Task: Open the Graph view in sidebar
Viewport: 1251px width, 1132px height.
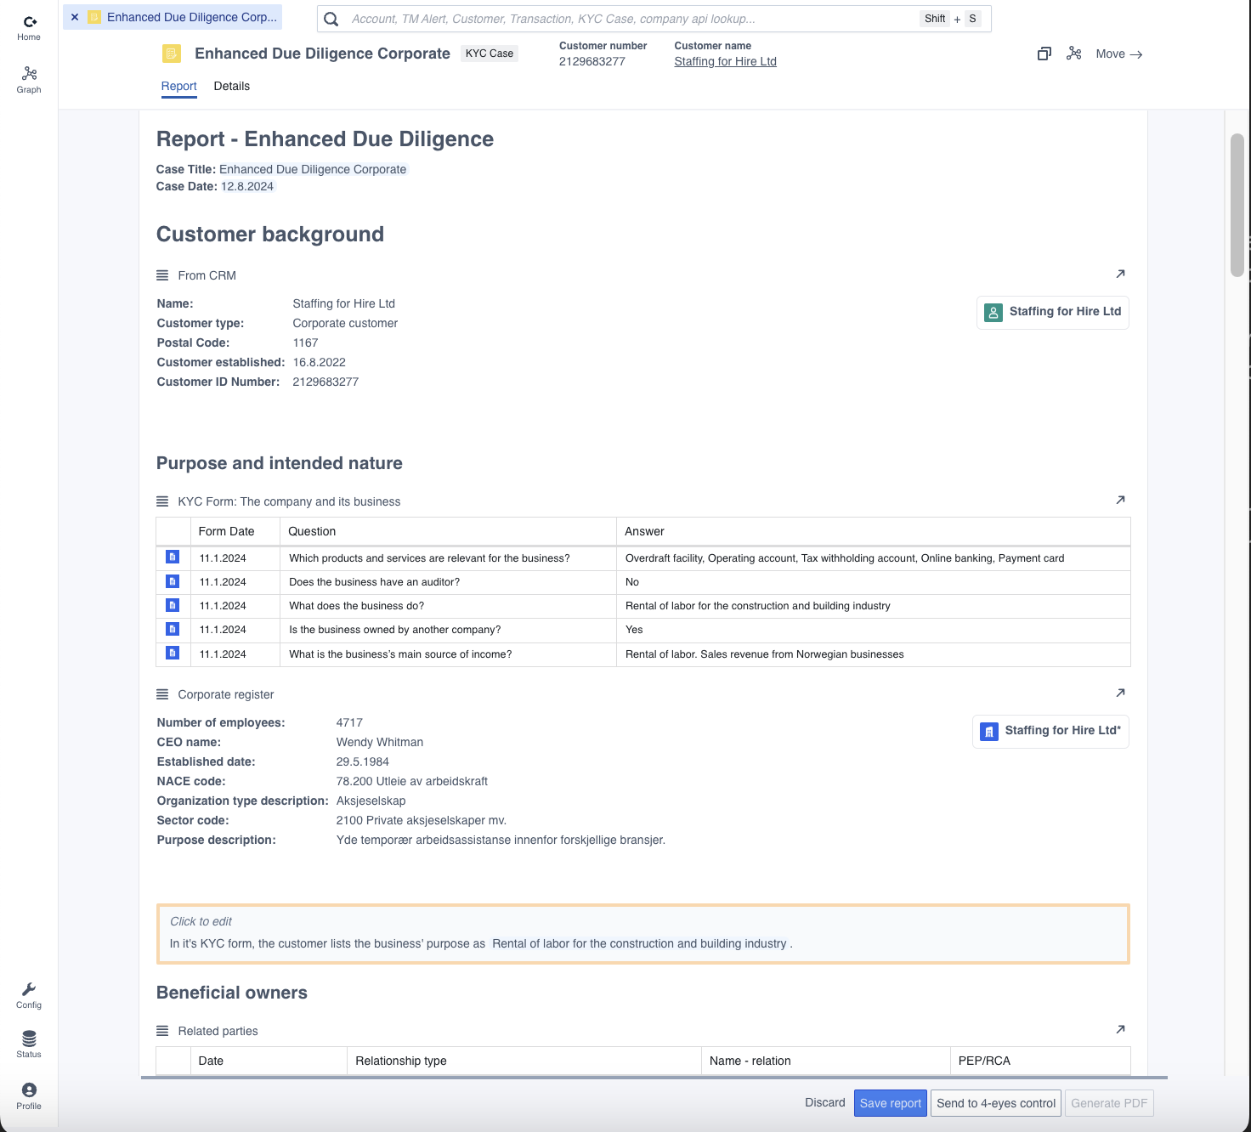Action: tap(29, 80)
